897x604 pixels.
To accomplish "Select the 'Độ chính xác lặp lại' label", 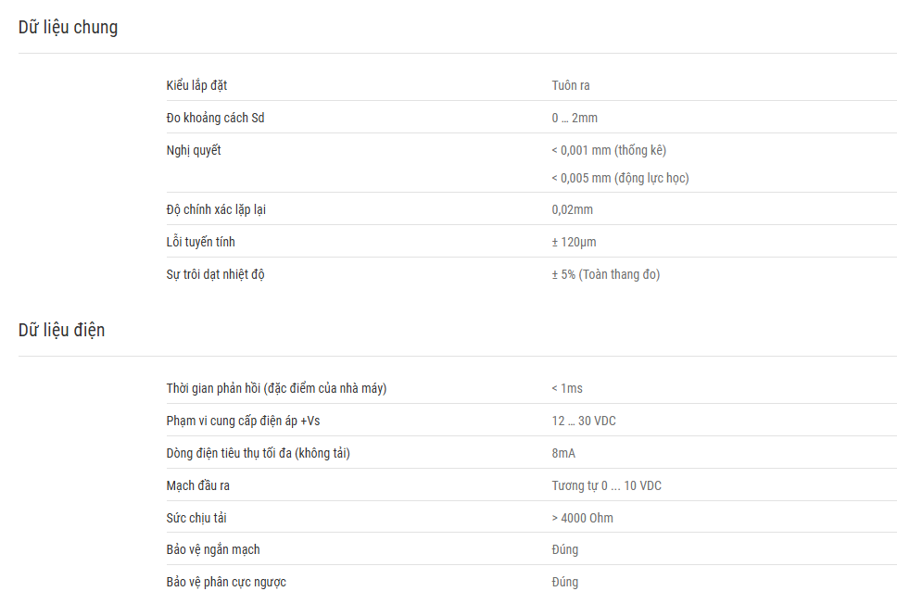I will point(216,209).
